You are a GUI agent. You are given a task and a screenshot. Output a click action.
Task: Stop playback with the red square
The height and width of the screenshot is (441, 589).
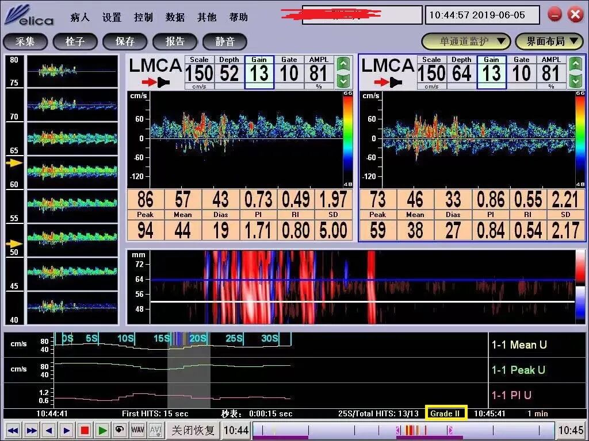pyautogui.click(x=85, y=430)
